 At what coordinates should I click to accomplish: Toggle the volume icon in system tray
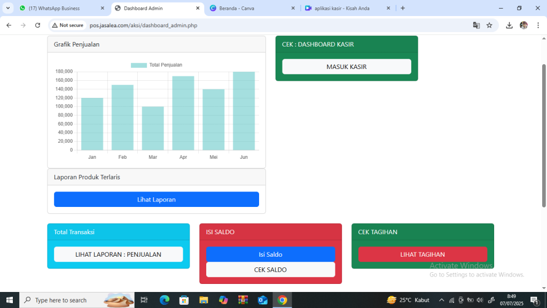point(480,300)
